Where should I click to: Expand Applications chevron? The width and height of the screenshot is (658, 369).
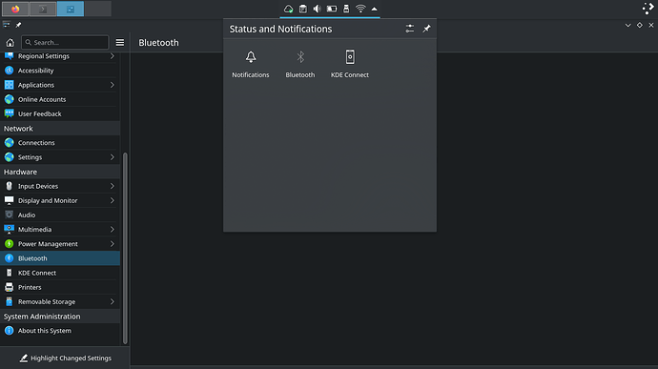pyautogui.click(x=112, y=85)
